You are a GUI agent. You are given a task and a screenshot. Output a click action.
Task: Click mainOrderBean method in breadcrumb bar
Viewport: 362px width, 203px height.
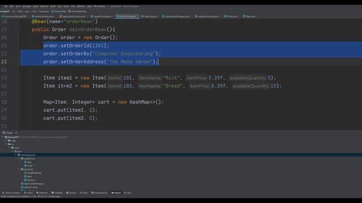click(x=77, y=11)
